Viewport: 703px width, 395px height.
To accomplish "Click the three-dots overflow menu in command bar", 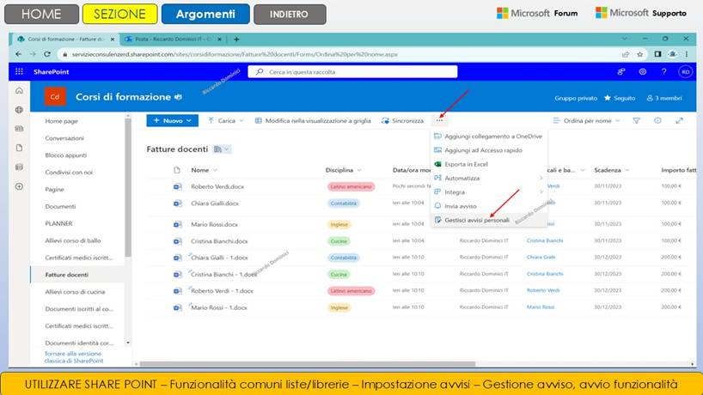I will pyautogui.click(x=439, y=120).
